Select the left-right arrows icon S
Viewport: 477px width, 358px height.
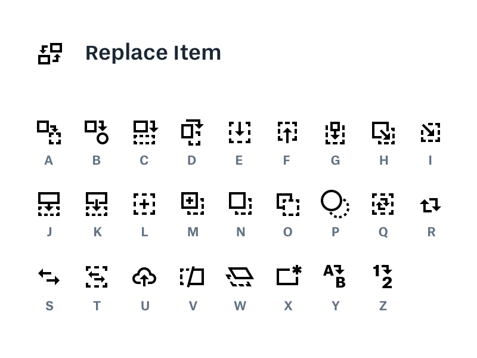tap(49, 277)
